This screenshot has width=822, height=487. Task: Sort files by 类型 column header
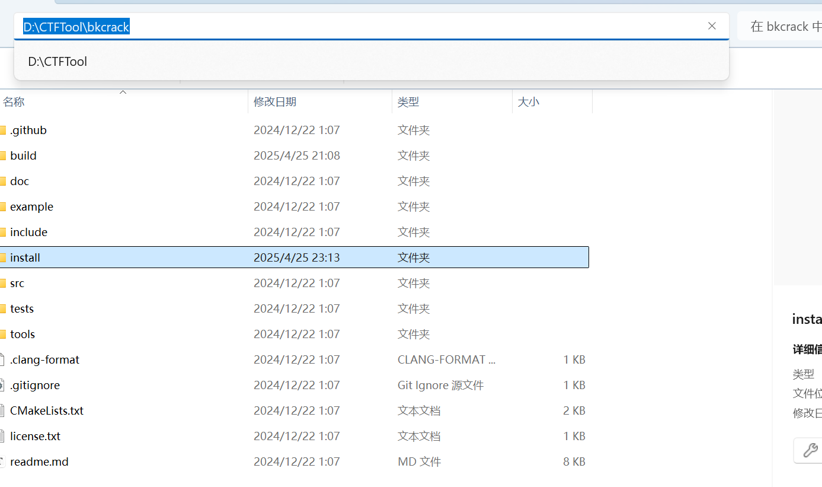(x=408, y=101)
